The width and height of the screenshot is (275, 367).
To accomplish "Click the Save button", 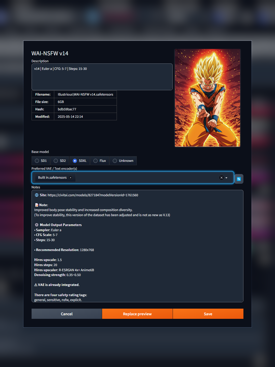I will coord(208,314).
